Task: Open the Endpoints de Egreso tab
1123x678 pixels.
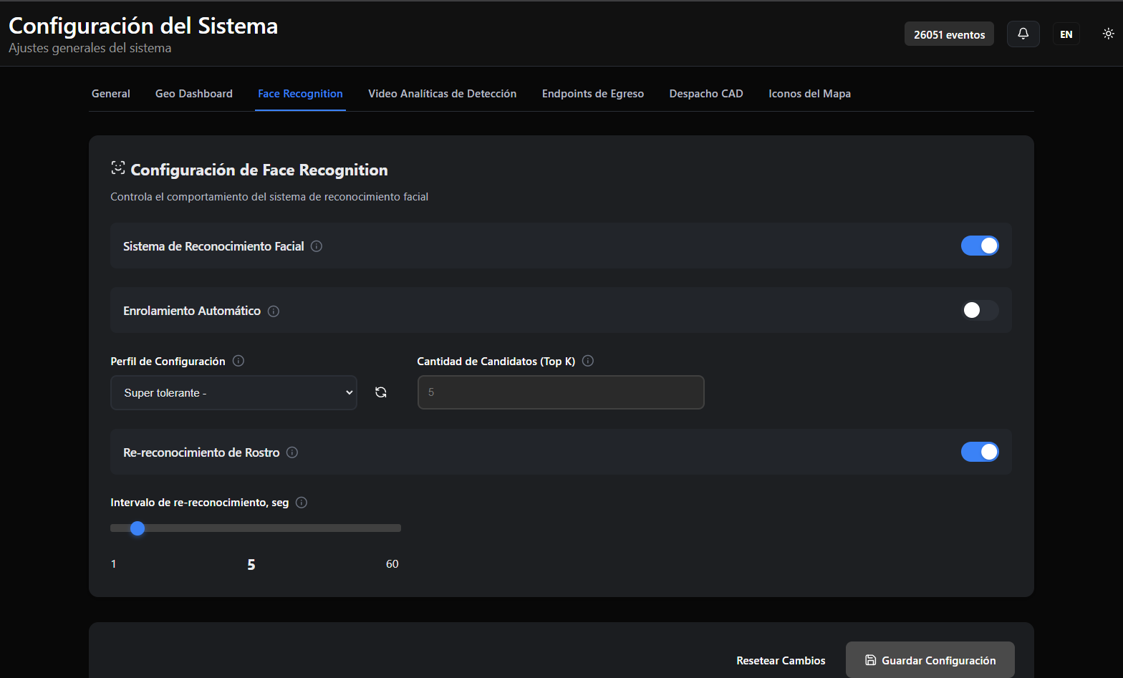Action: 593,94
